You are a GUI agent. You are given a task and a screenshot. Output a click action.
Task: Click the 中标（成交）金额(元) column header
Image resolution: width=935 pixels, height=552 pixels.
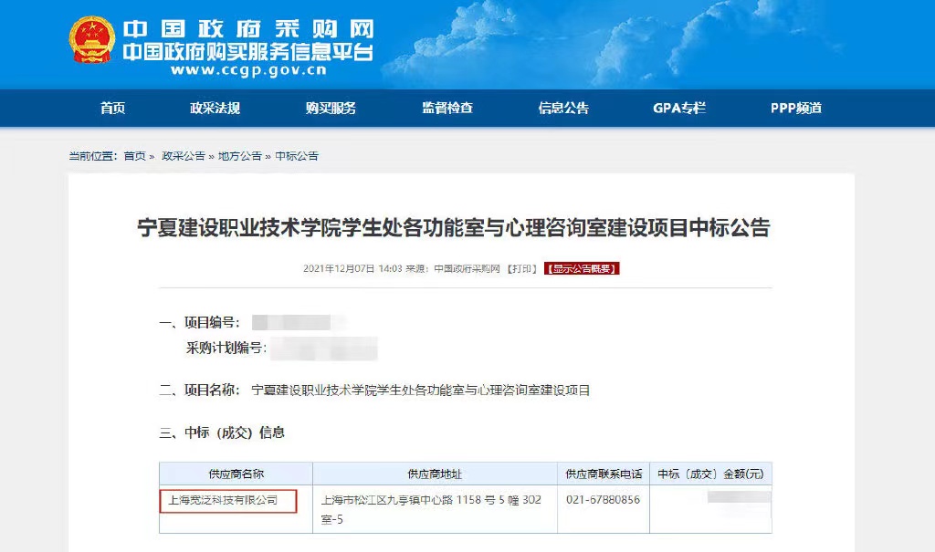(710, 474)
